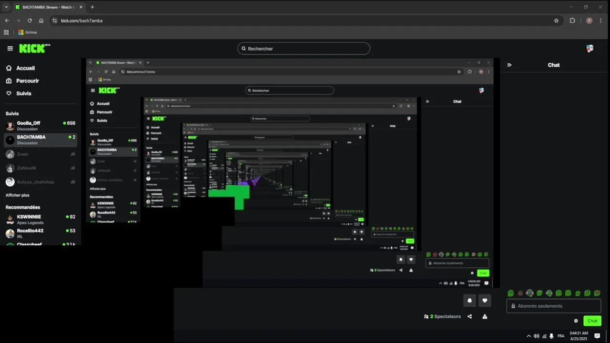Open the user profile avatar menu
610x343 pixels.
tap(590, 49)
